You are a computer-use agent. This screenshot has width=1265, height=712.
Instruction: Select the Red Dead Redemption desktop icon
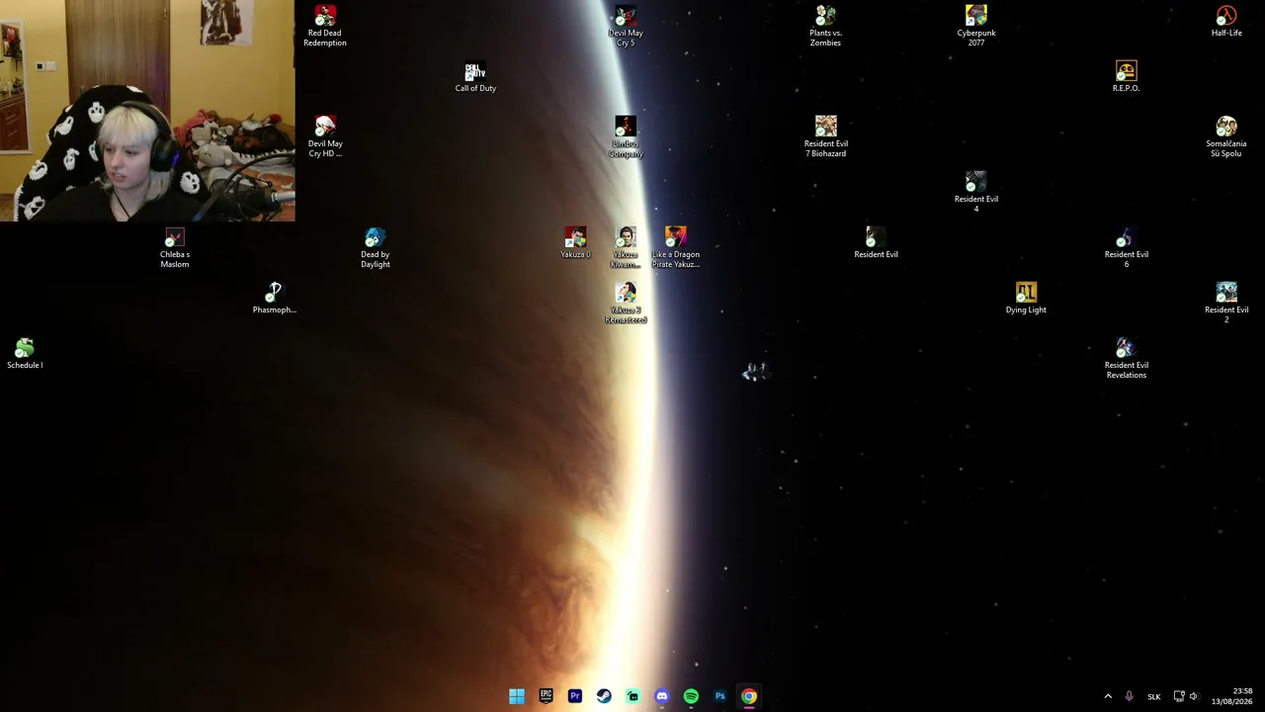click(325, 26)
